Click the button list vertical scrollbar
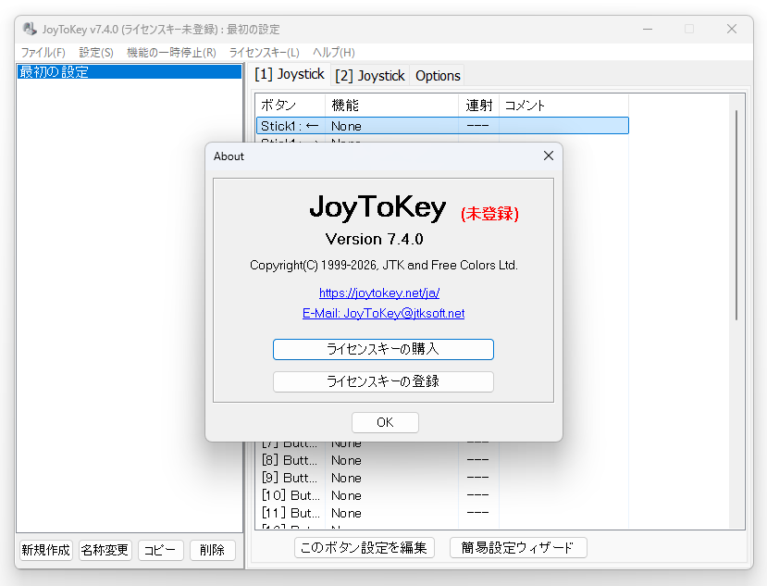Screen dimensions: 767x586 (736, 216)
